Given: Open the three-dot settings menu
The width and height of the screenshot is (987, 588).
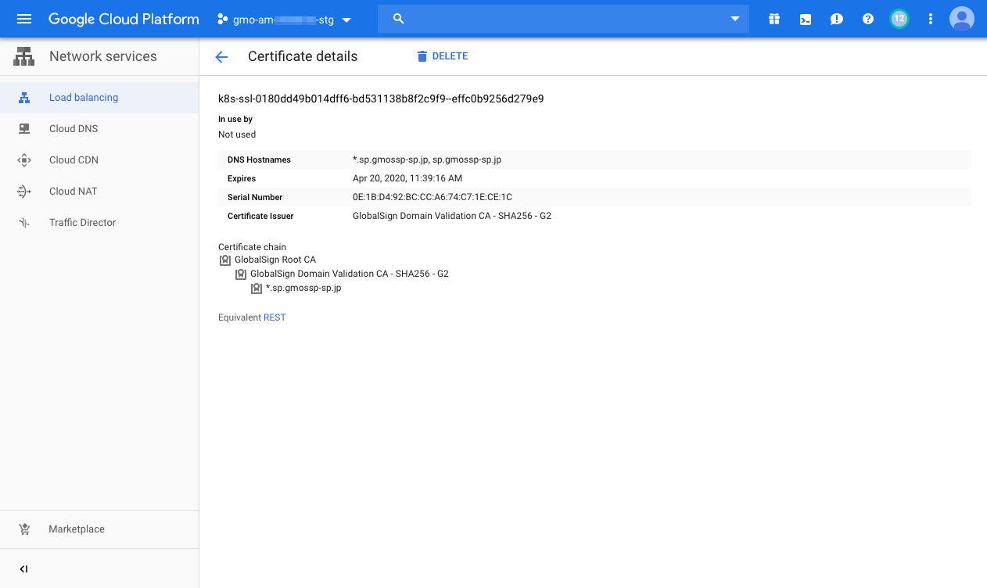Looking at the screenshot, I should click(x=930, y=19).
